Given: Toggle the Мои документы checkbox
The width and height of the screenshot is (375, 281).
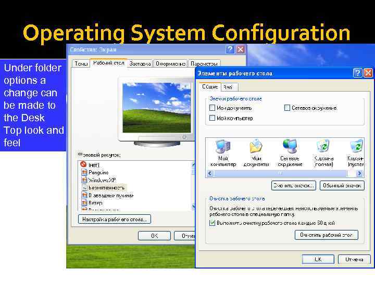Looking at the screenshot, I should (212, 108).
